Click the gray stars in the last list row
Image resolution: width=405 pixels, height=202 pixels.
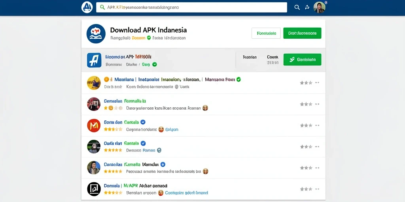[306, 189]
